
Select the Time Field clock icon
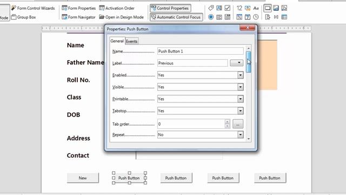tap(256, 17)
